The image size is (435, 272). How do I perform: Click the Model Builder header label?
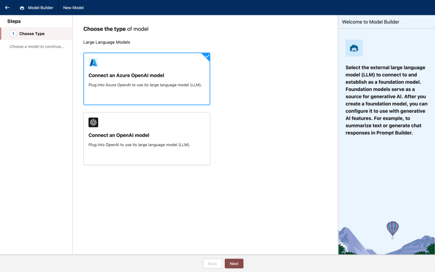point(40,8)
